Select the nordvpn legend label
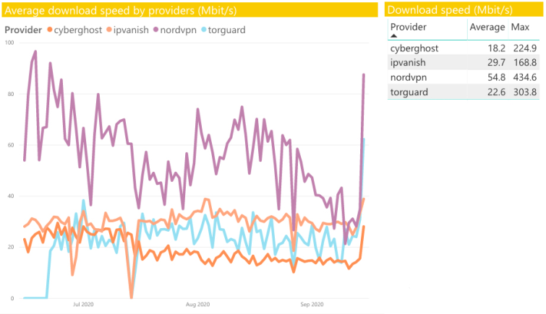The image size is (546, 314). 179,30
